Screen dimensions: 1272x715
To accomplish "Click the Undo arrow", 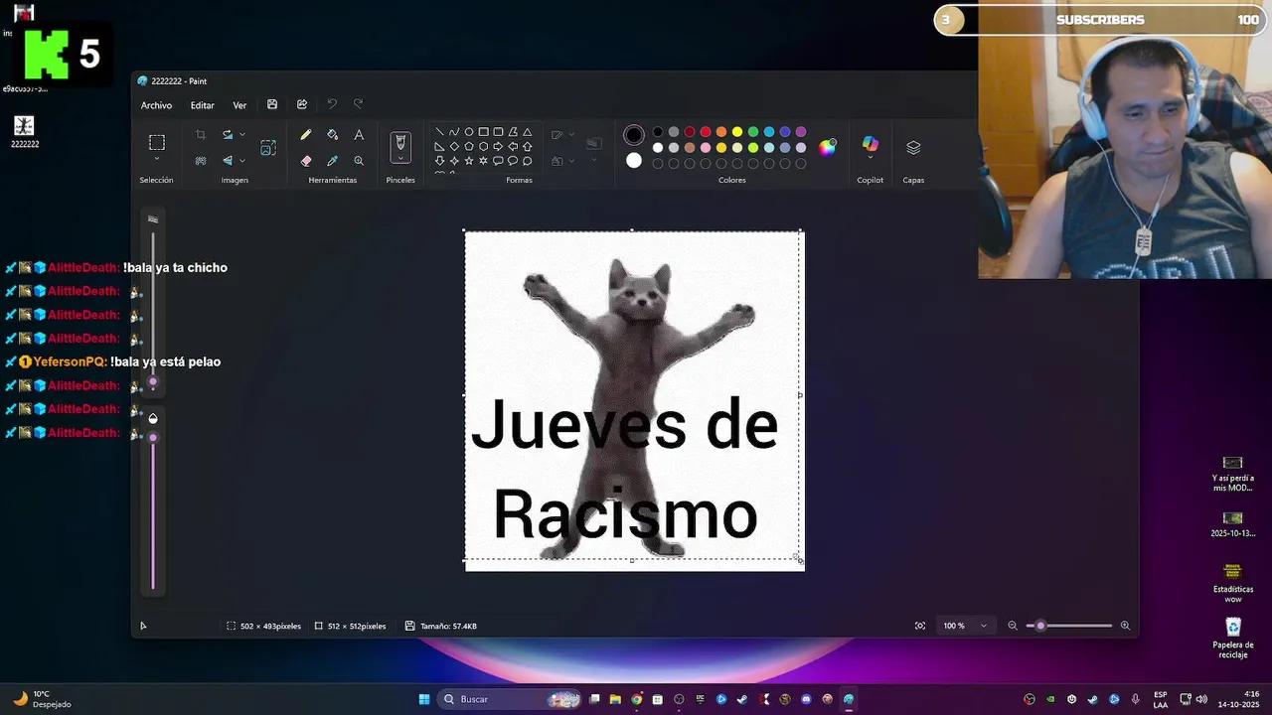I will click(332, 104).
